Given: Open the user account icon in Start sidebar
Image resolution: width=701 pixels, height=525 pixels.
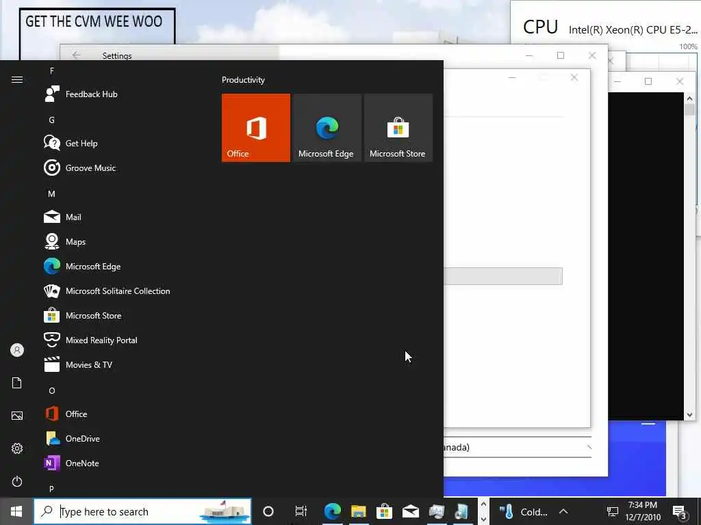Looking at the screenshot, I should pos(17,350).
